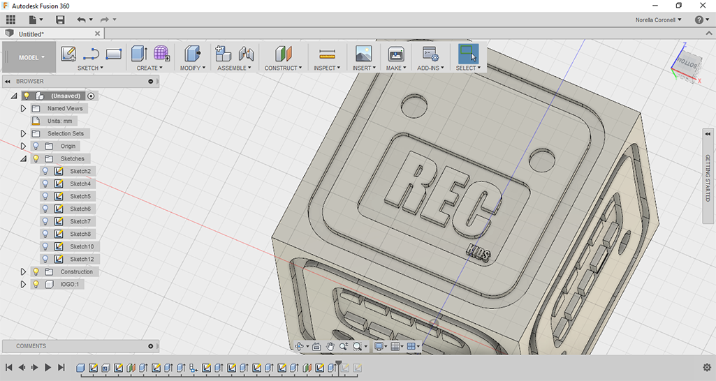Toggle visibility bulb of IOGO:1 component
Screen dimensions: 716x381
click(36, 284)
